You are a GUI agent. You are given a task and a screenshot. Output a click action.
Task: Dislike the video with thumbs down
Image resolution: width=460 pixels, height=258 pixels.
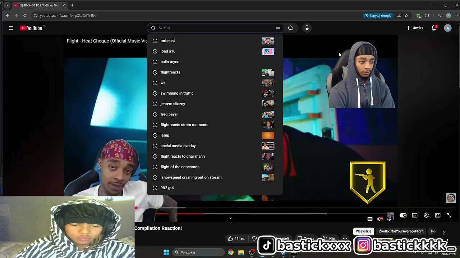[254, 239]
